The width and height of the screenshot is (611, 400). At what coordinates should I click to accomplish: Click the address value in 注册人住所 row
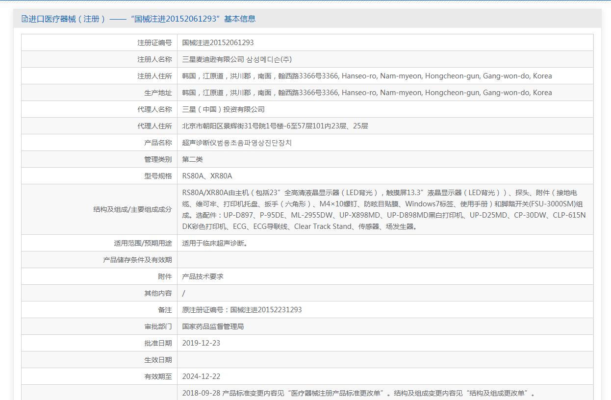[367, 76]
